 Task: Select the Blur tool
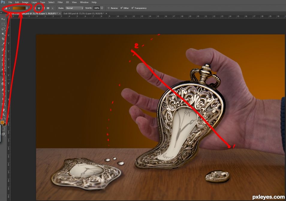tap(3, 79)
